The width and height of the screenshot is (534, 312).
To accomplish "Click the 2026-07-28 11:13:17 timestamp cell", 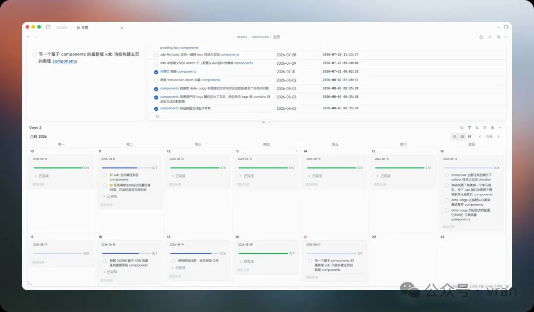I will pyautogui.click(x=340, y=54).
